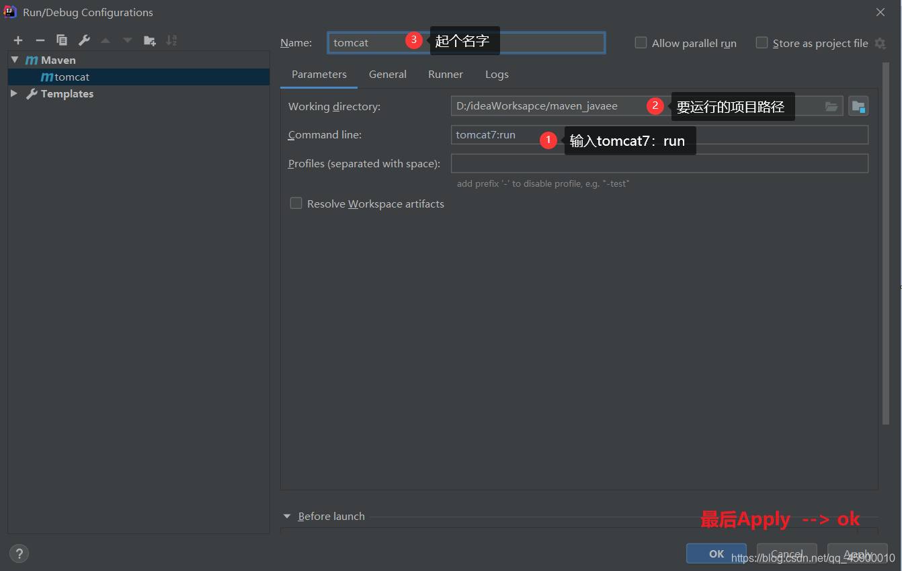
Task: Copy the selected configuration
Action: (62, 40)
